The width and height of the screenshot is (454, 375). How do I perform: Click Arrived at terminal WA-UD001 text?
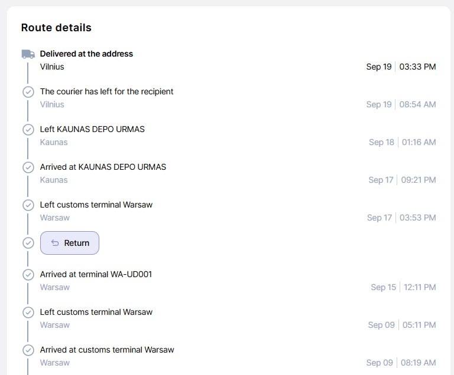pos(96,274)
